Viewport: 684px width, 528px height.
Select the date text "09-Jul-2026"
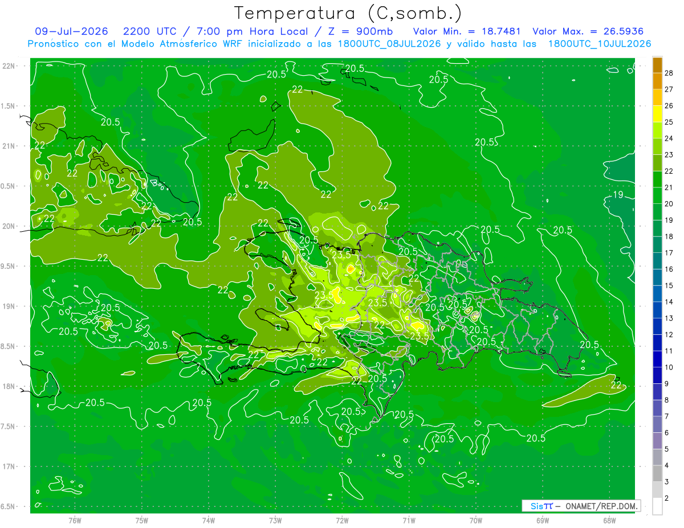(71, 31)
